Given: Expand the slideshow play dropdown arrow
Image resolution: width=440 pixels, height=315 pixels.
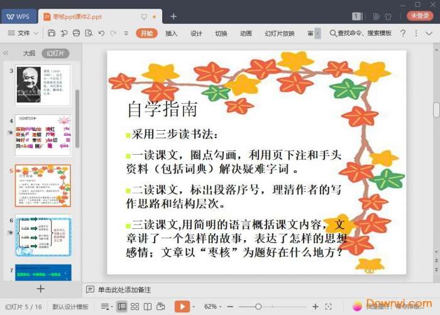Looking at the screenshot, I should [194, 307].
